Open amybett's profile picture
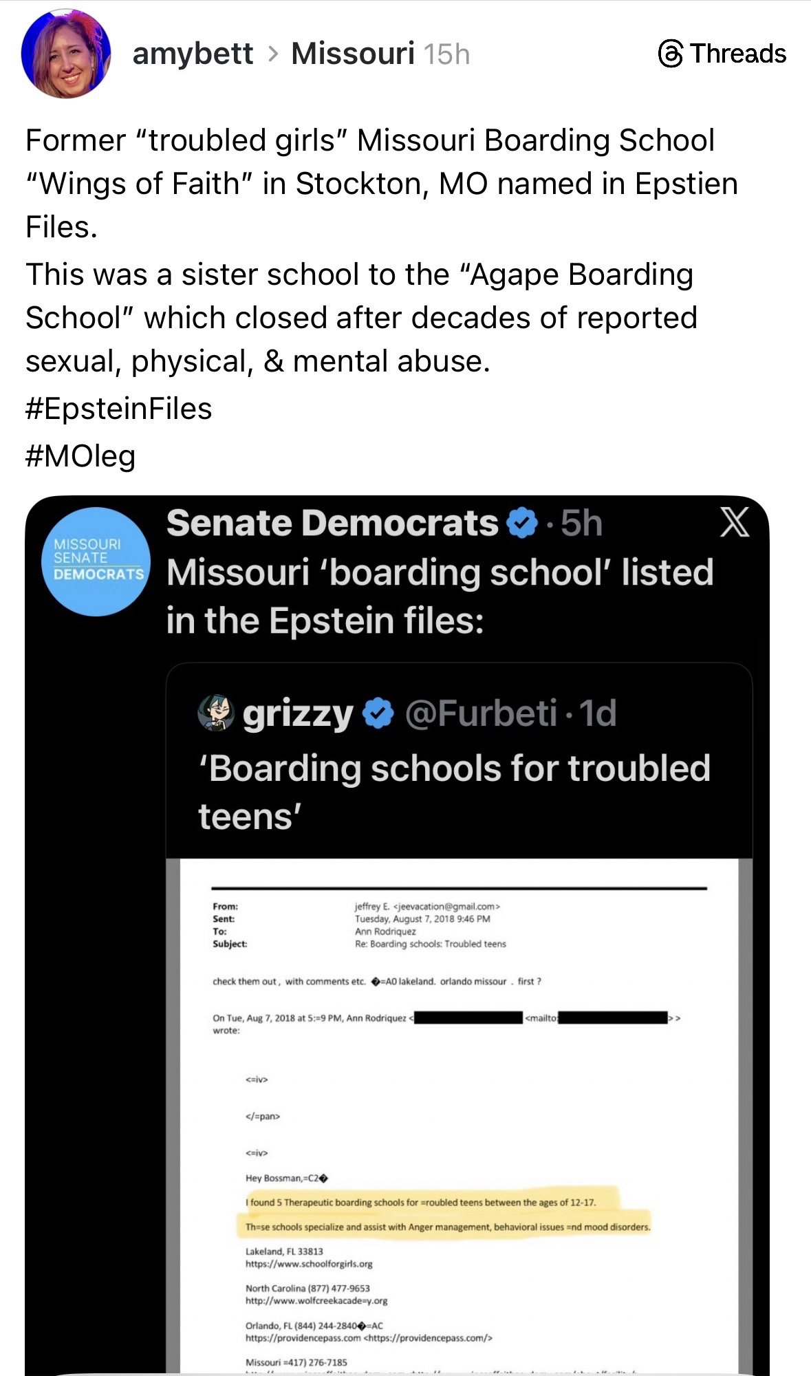Screen dimensions: 811x1376 click(x=66, y=54)
